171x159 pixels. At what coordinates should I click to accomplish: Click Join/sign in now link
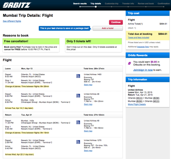click(143, 70)
